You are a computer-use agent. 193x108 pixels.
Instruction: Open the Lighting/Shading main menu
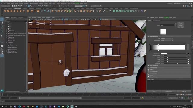click(x=33, y=3)
